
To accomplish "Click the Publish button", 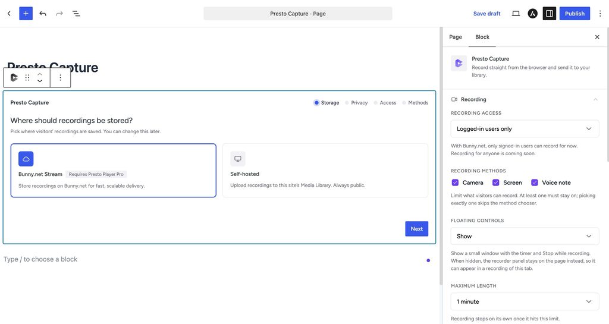I will (x=575, y=14).
